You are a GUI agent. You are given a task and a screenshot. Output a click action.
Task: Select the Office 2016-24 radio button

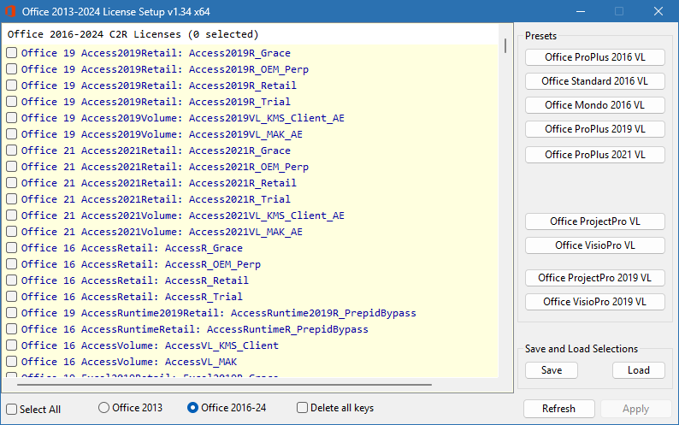[192, 408]
